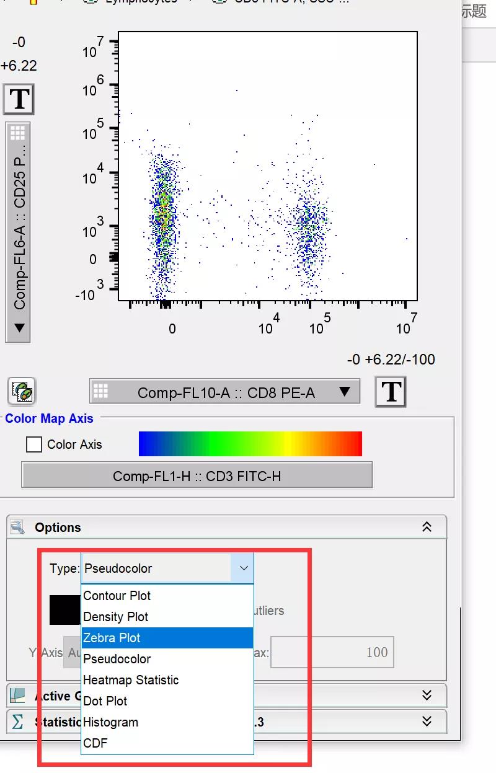Image resolution: width=496 pixels, height=773 pixels.
Task: Open the CD25 Y-axis parameter dropdown
Action: point(19,328)
